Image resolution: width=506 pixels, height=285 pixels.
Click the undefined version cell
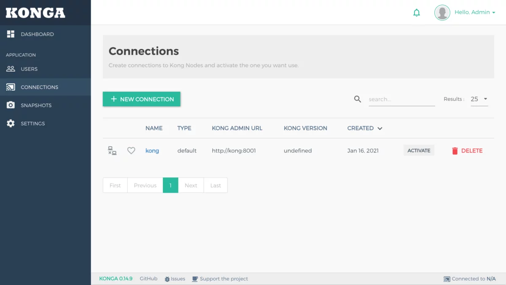point(298,151)
